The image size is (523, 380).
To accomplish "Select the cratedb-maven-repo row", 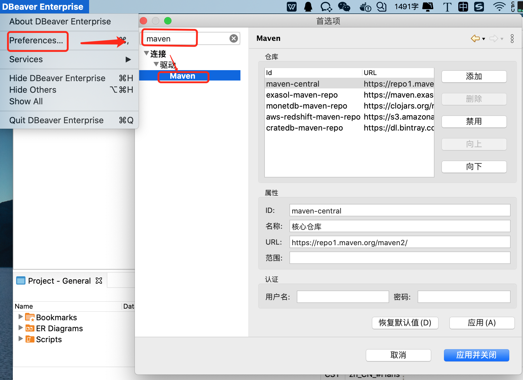I will tap(349, 127).
